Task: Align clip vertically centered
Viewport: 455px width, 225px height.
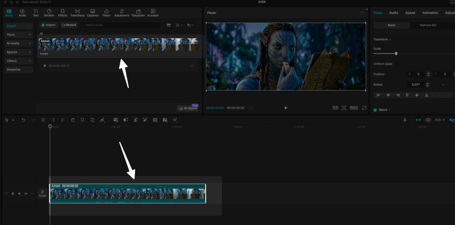Action: (417, 95)
